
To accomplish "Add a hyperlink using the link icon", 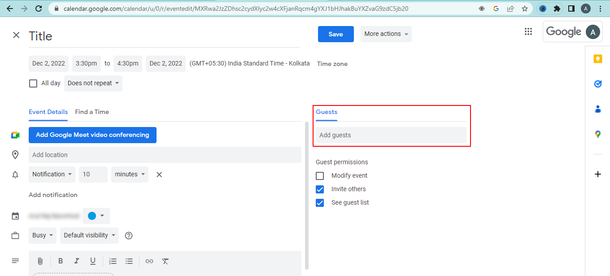I will point(149,261).
